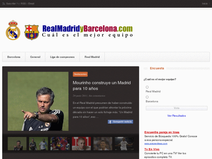Viewport: 212px width, 159px height.
Task: Click the Destacamos category badge
Action: [x=80, y=74]
